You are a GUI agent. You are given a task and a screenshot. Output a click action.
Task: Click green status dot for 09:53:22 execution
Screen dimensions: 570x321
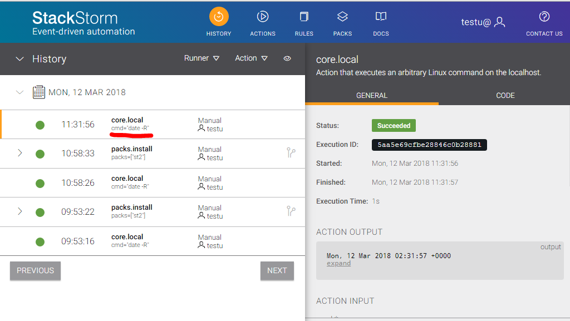[x=40, y=213]
